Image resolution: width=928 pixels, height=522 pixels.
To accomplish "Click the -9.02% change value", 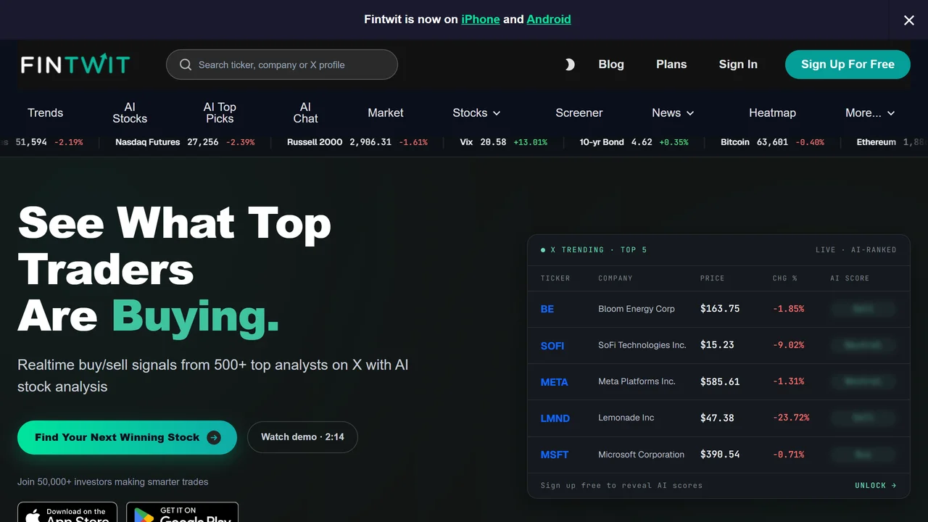I will coord(788,345).
